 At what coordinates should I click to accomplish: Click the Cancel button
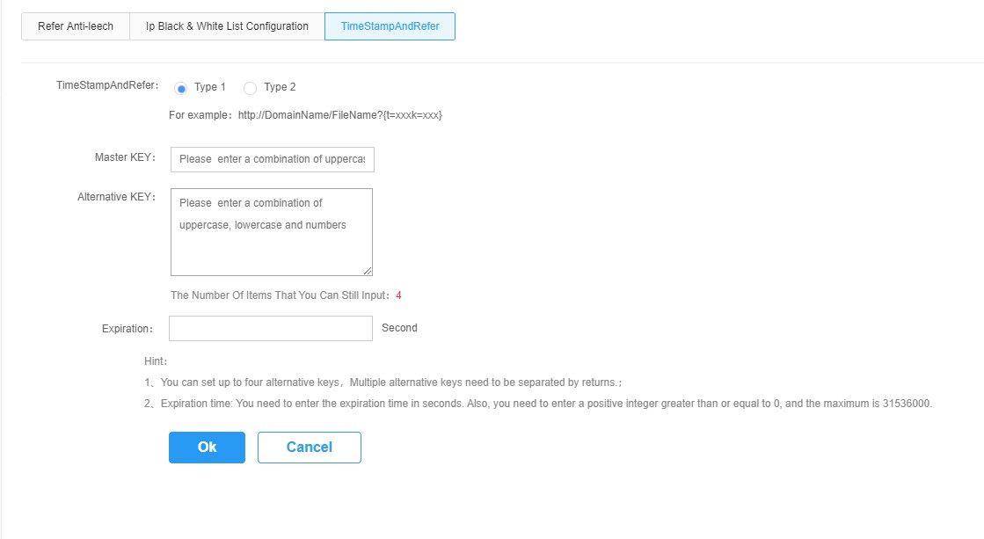click(x=310, y=447)
